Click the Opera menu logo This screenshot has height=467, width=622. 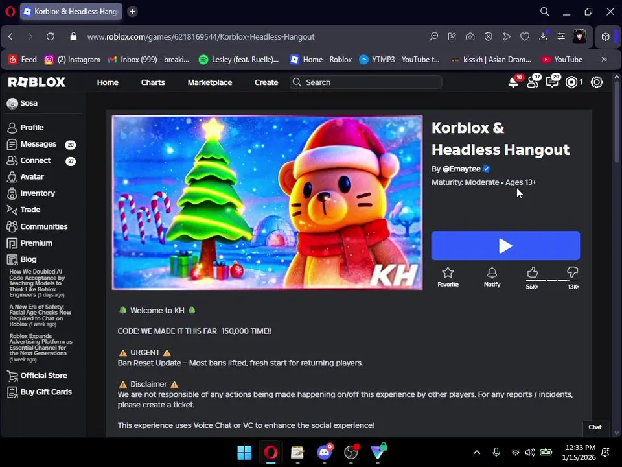[10, 12]
